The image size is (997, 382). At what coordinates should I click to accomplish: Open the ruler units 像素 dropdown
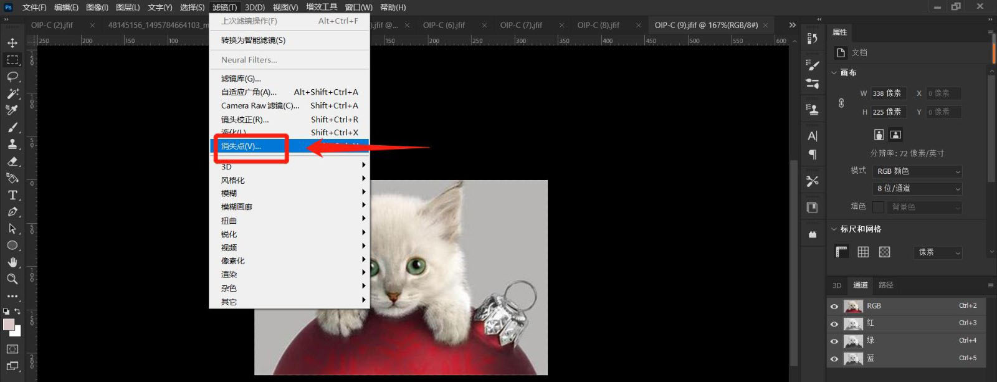938,252
